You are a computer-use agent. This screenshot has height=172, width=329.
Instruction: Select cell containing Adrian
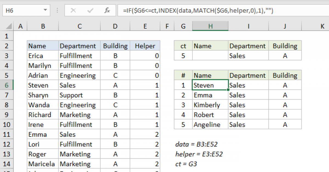43,75
